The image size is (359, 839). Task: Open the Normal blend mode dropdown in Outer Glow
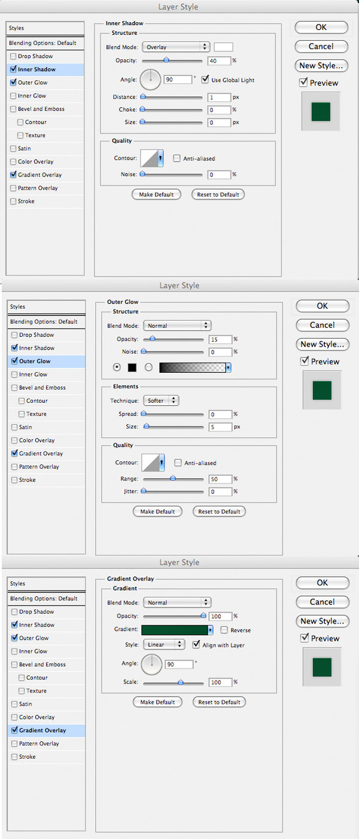click(177, 326)
